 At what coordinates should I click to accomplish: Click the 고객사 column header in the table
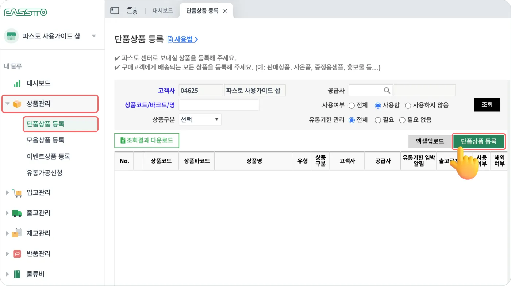tap(347, 161)
